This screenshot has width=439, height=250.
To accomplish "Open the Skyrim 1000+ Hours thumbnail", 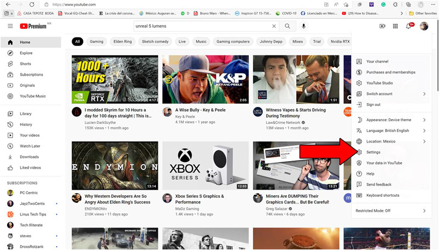I will tap(115, 79).
